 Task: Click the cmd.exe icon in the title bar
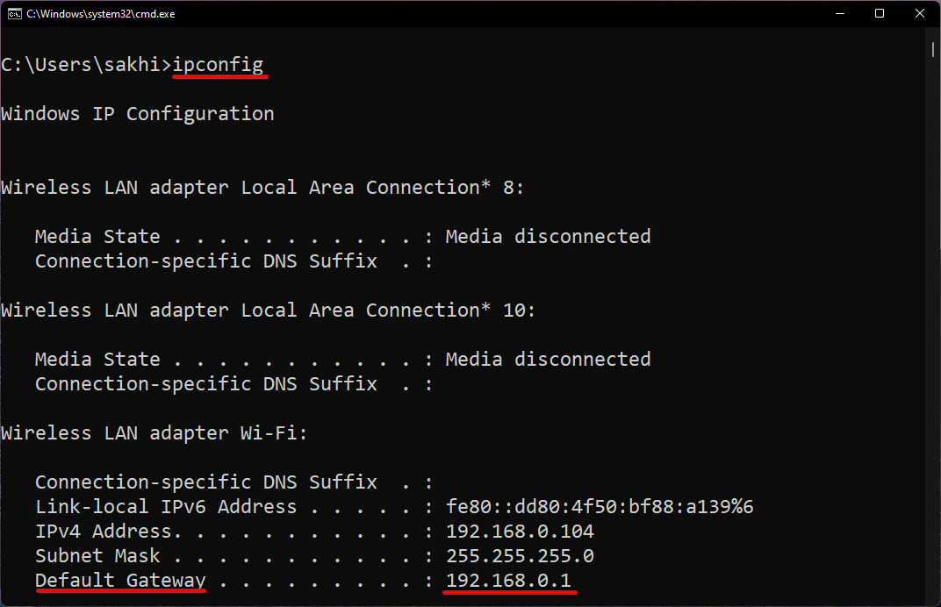tap(14, 14)
